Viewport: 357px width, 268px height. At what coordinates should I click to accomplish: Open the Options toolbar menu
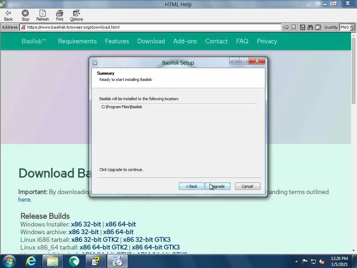pyautogui.click(x=76, y=15)
